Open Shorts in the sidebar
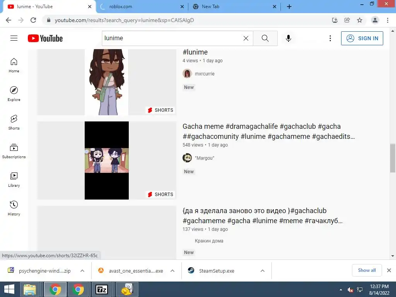396x297 pixels. pos(14,123)
